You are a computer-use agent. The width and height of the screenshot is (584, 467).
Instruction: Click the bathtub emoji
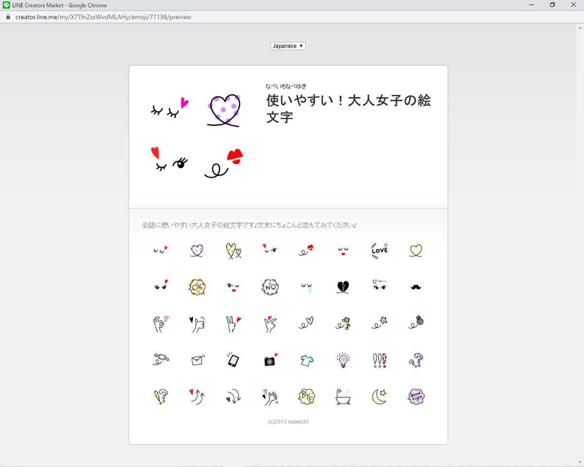(343, 397)
